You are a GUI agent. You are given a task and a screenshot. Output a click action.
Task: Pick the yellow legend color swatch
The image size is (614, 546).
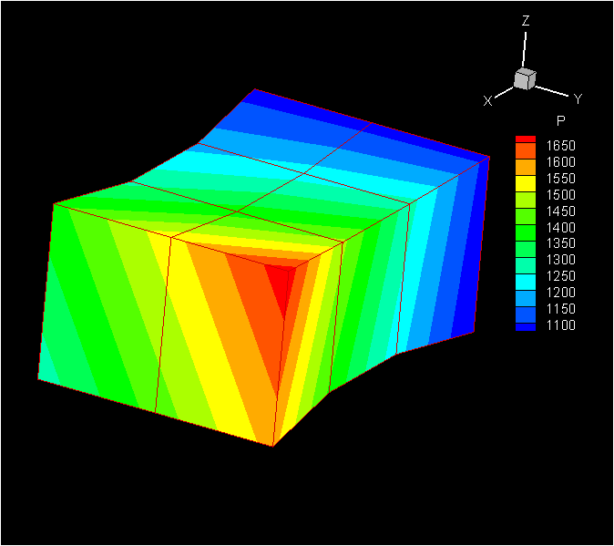[x=526, y=184]
